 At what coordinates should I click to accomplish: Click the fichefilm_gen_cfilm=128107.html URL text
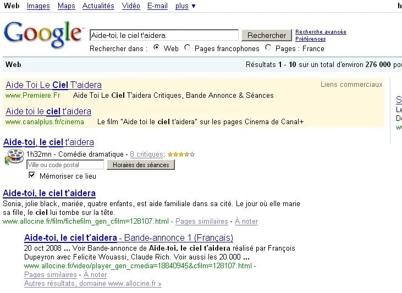click(x=86, y=221)
